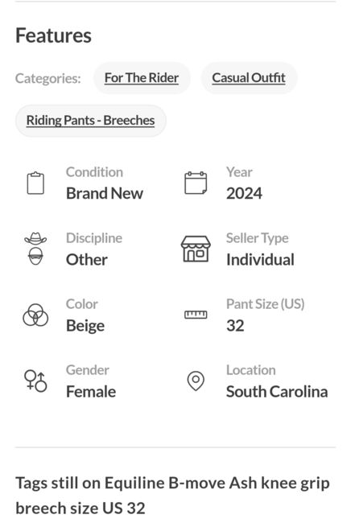Click the pant size 32 value
This screenshot has width=351, height=523.
pos(235,326)
